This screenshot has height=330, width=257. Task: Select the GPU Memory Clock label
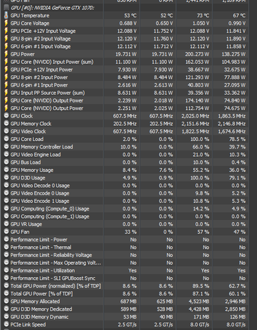click(x=31, y=124)
